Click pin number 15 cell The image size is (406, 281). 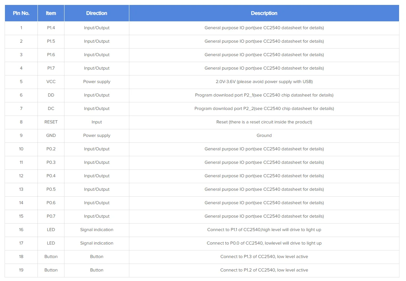(21, 216)
